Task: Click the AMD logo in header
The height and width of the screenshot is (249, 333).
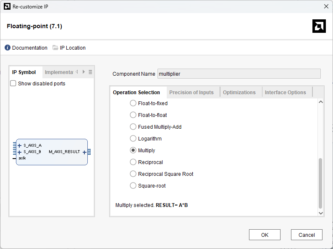Action: 319,26
